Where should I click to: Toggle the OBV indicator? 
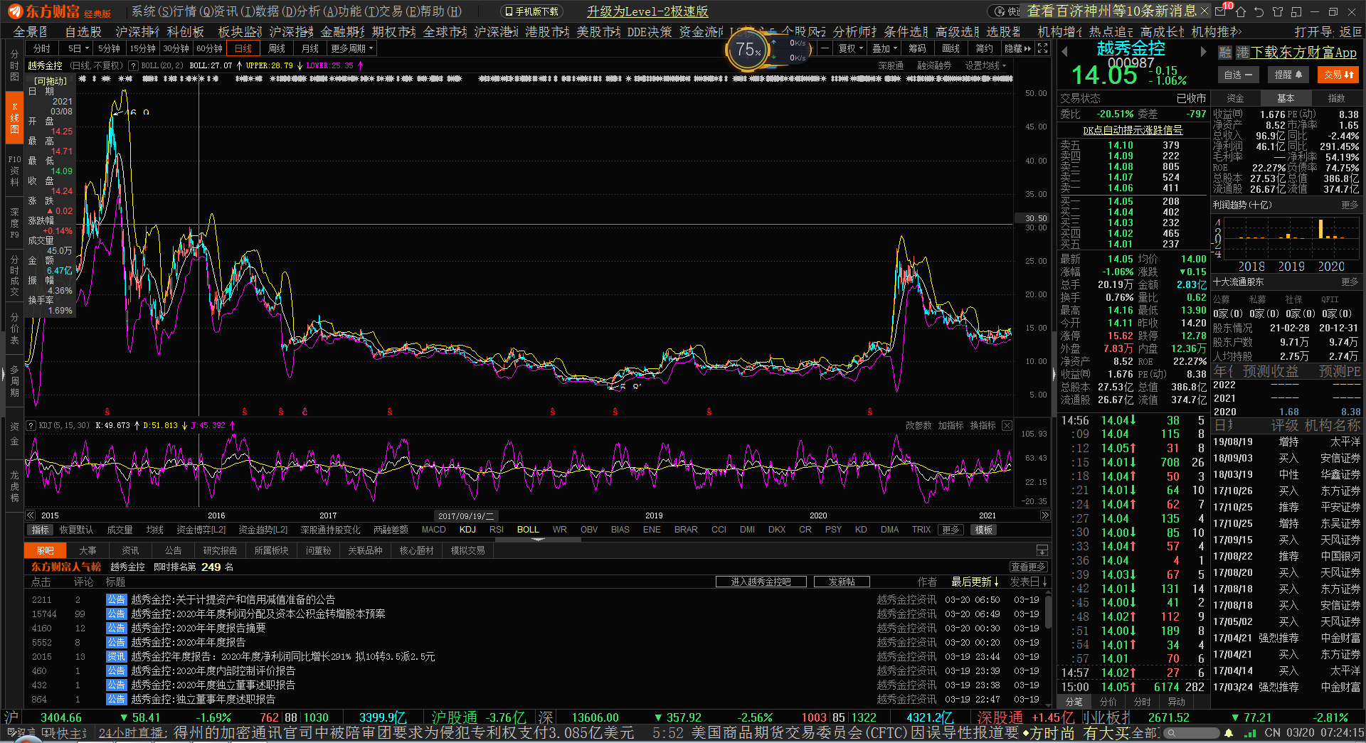click(x=589, y=530)
